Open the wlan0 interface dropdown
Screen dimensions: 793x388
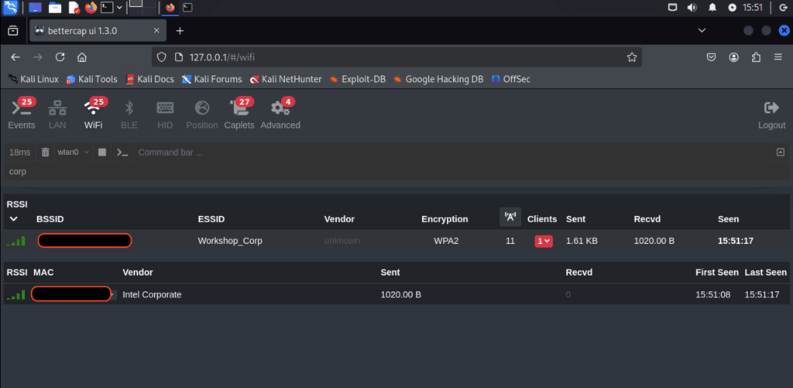(73, 153)
